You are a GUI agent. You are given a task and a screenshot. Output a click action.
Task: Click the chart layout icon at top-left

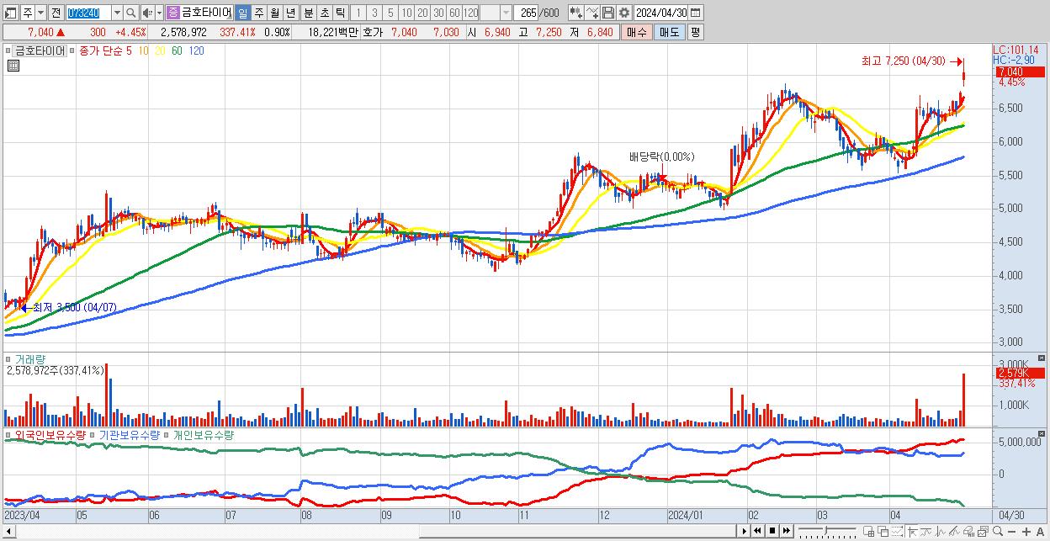pos(9,13)
